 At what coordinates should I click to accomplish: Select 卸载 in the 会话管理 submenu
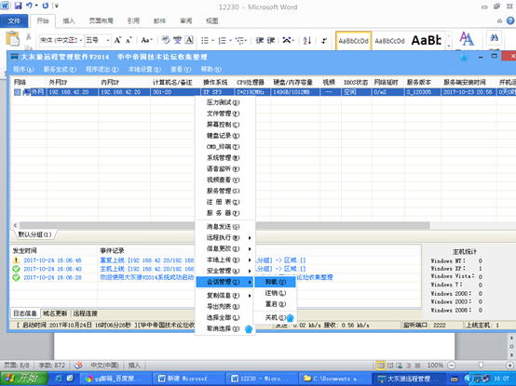coord(276,282)
